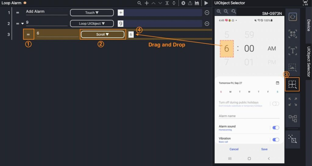Toggle Turn off during public holidays switch

pos(275,104)
